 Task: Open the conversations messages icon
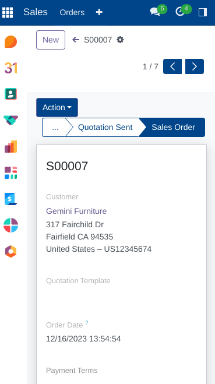coord(155,12)
